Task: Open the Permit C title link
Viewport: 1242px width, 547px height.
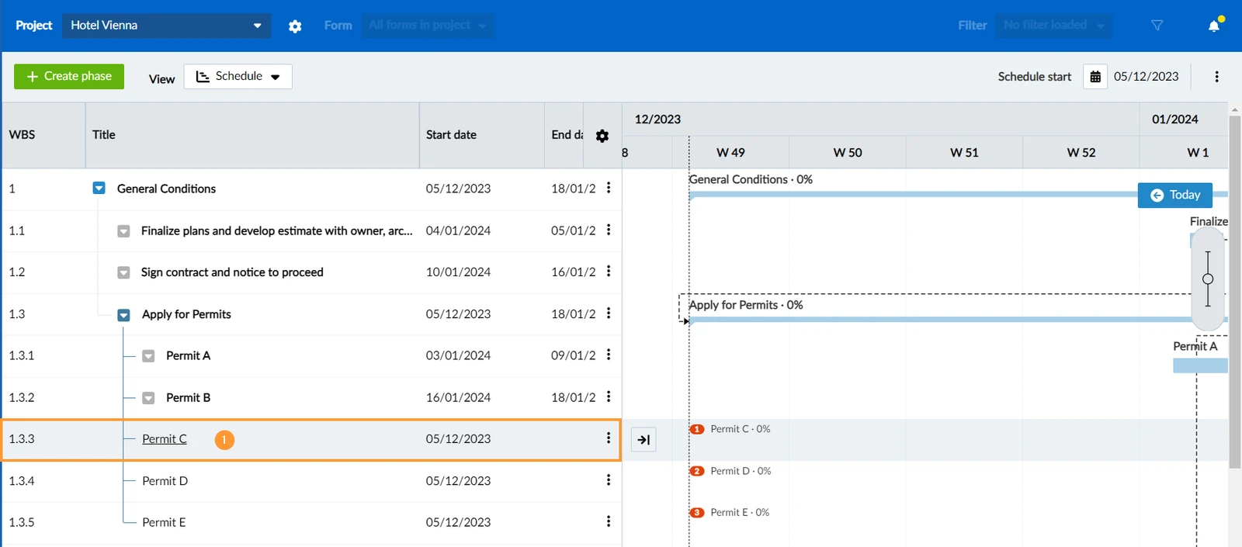Action: (x=165, y=439)
